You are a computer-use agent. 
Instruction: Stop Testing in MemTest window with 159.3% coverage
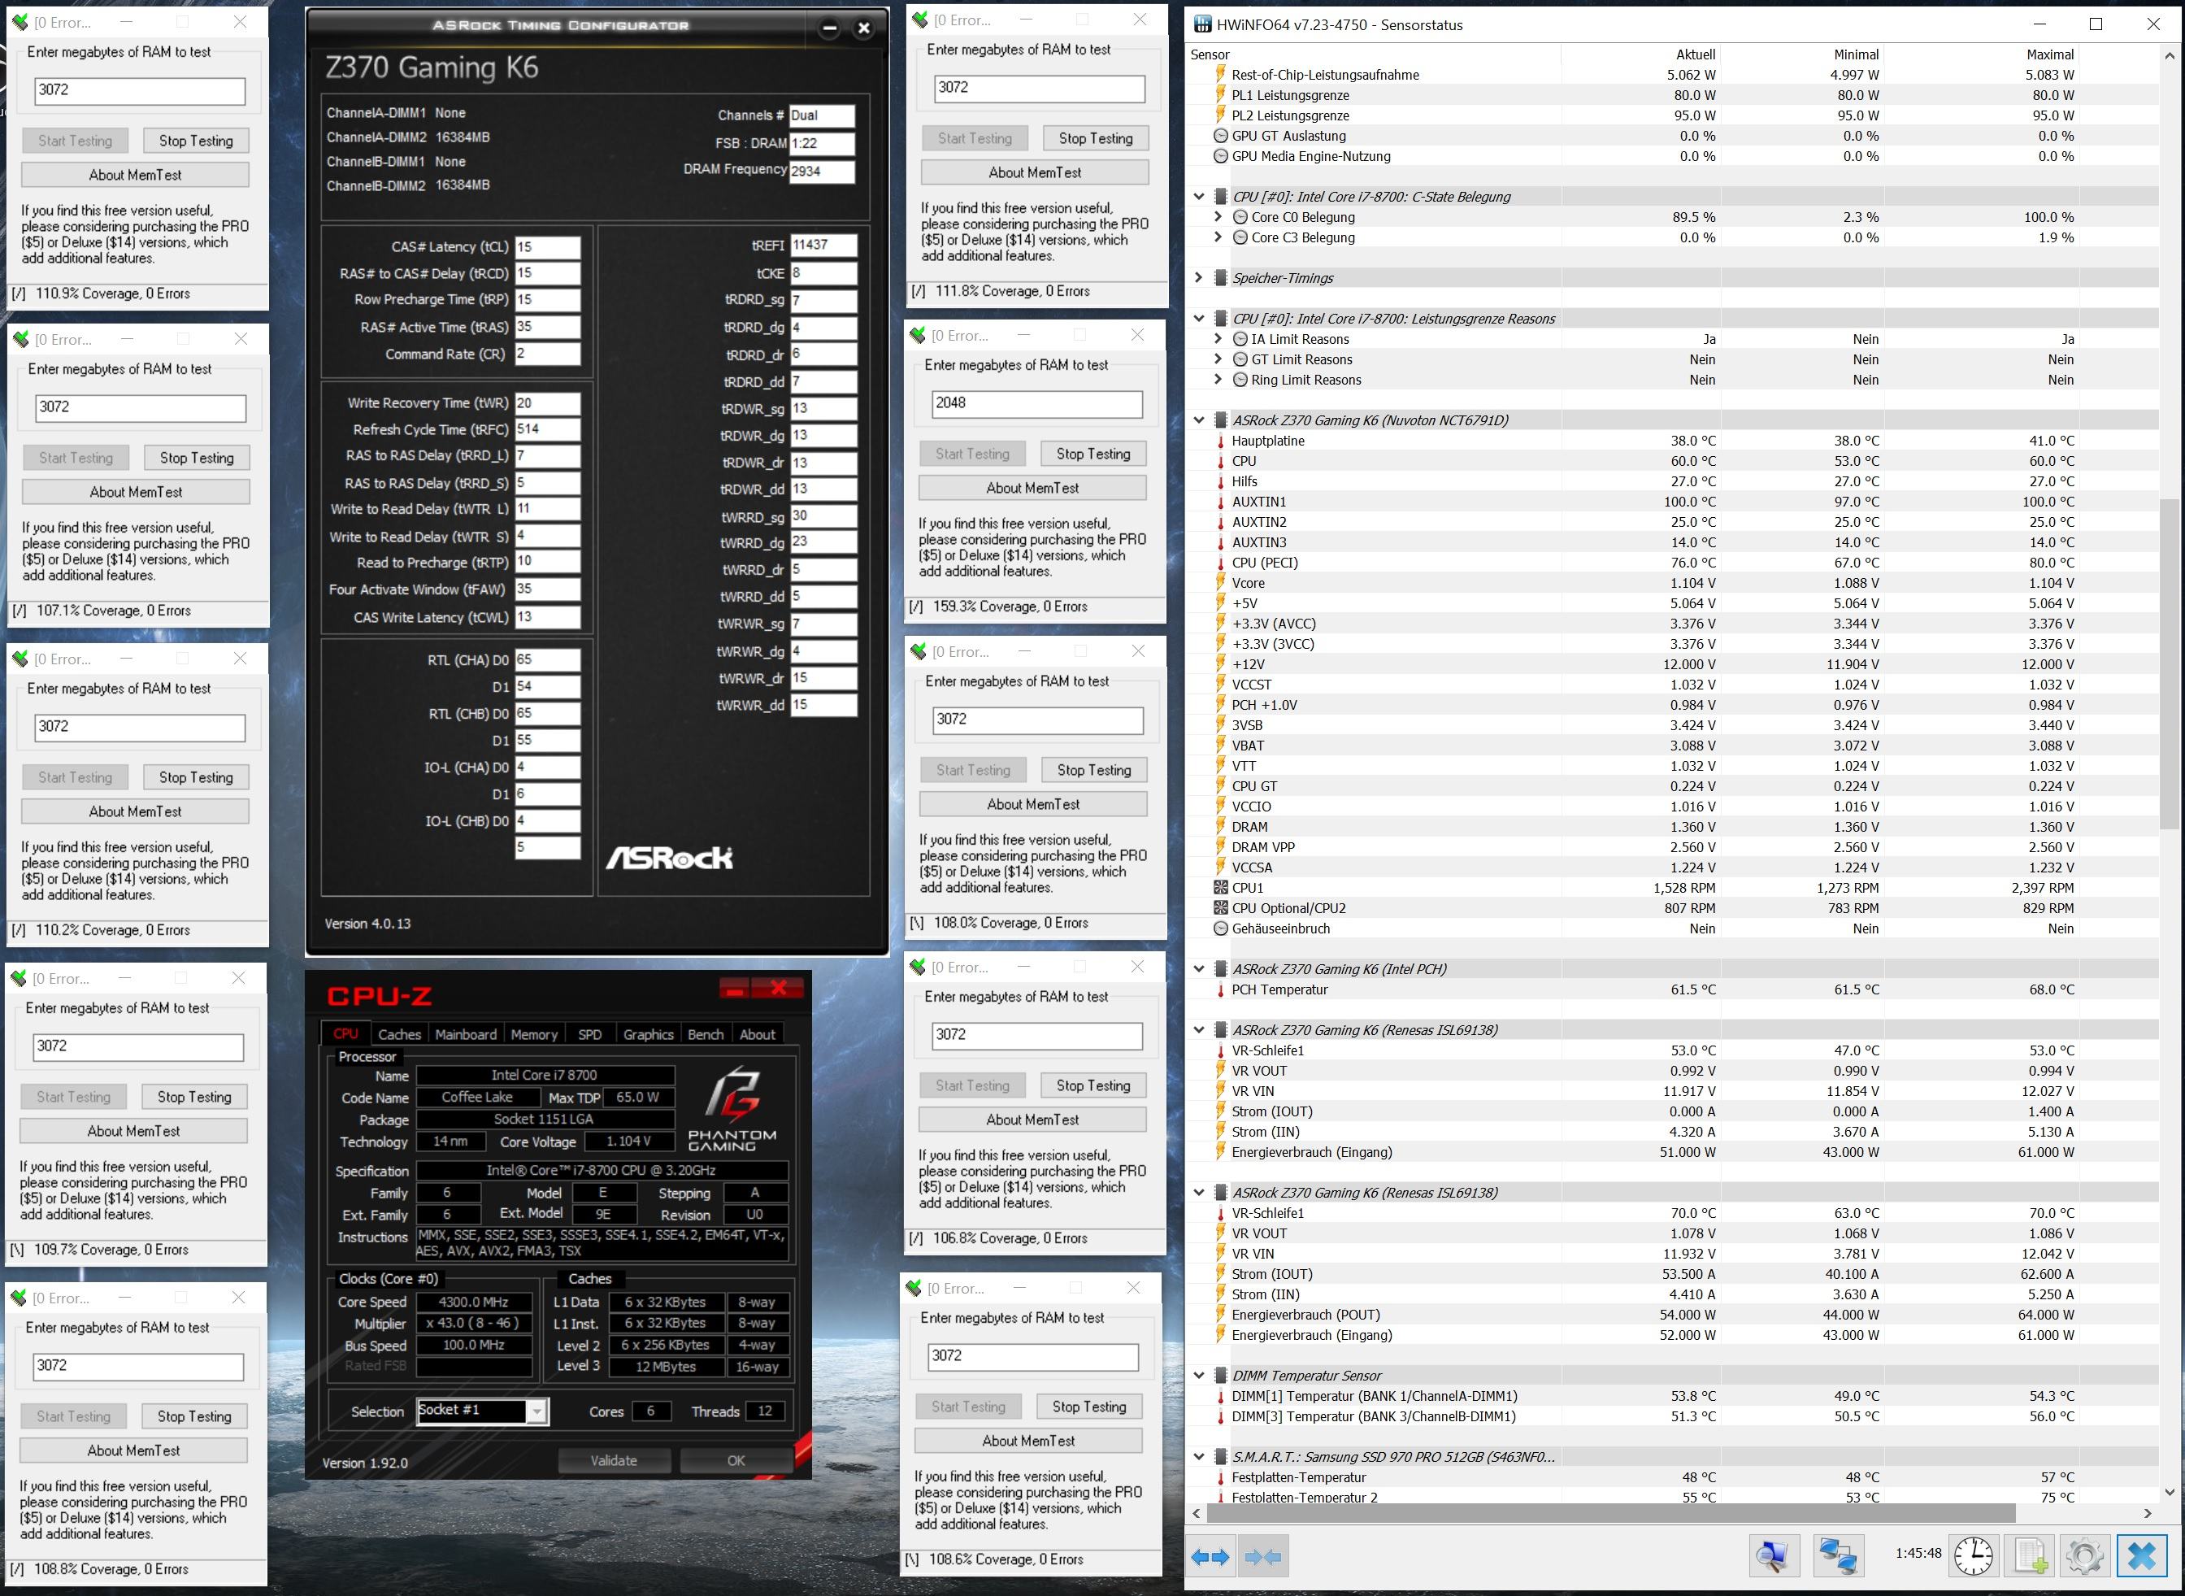click(1092, 453)
